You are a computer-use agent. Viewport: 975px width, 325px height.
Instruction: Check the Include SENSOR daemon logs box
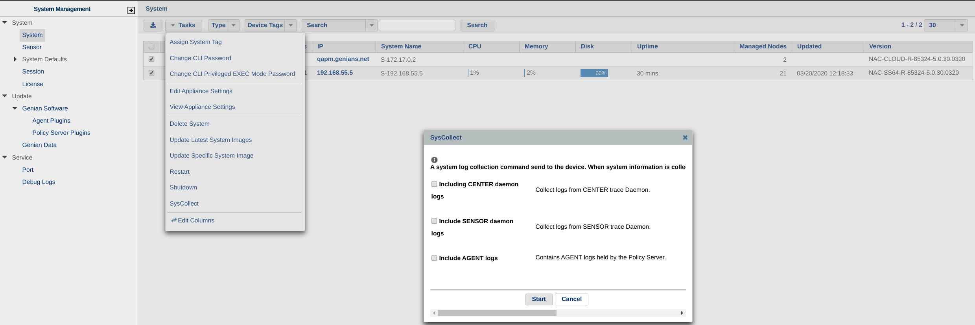pos(434,221)
